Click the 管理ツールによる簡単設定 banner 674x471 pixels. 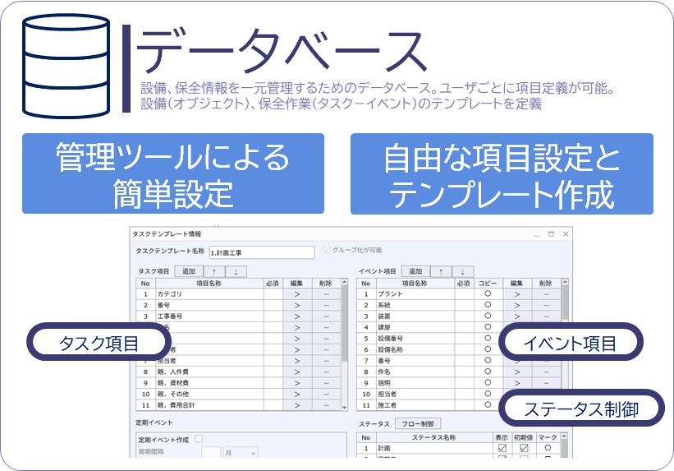pyautogui.click(x=173, y=173)
